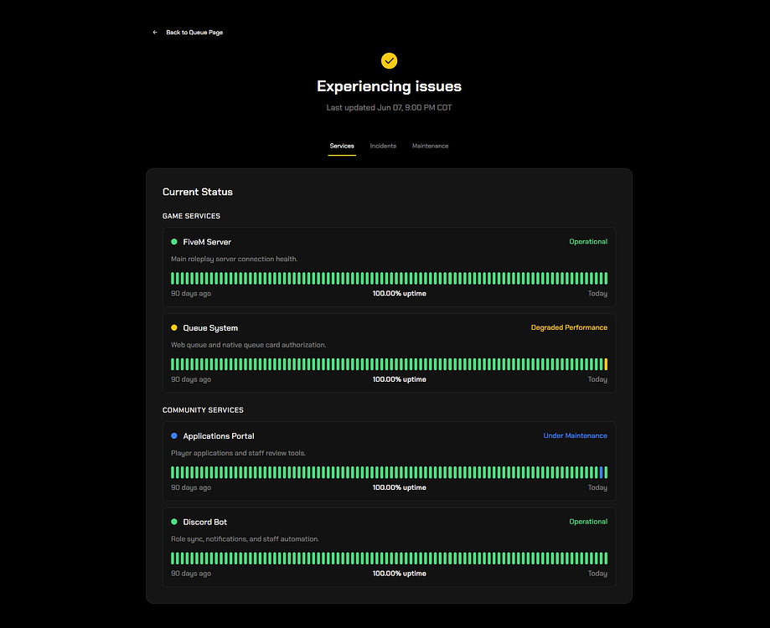Click the green dot beside Discord Bot
The width and height of the screenshot is (770, 628).
coord(173,522)
